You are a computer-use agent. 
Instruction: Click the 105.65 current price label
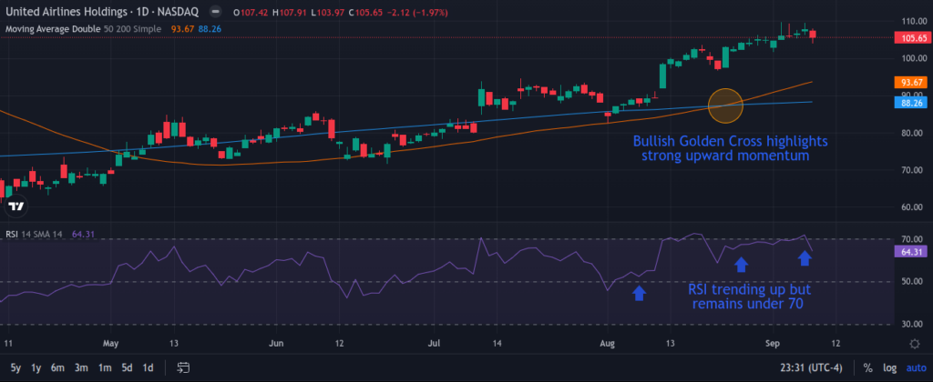(911, 39)
